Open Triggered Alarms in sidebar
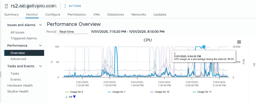 tap(24, 38)
